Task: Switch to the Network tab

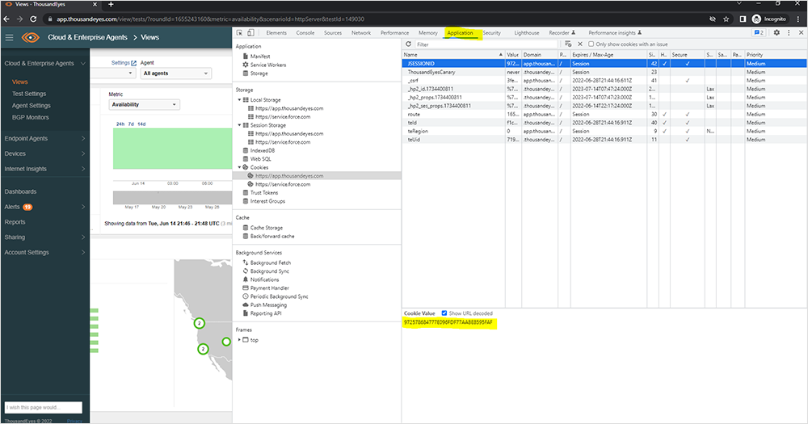Action: click(360, 33)
